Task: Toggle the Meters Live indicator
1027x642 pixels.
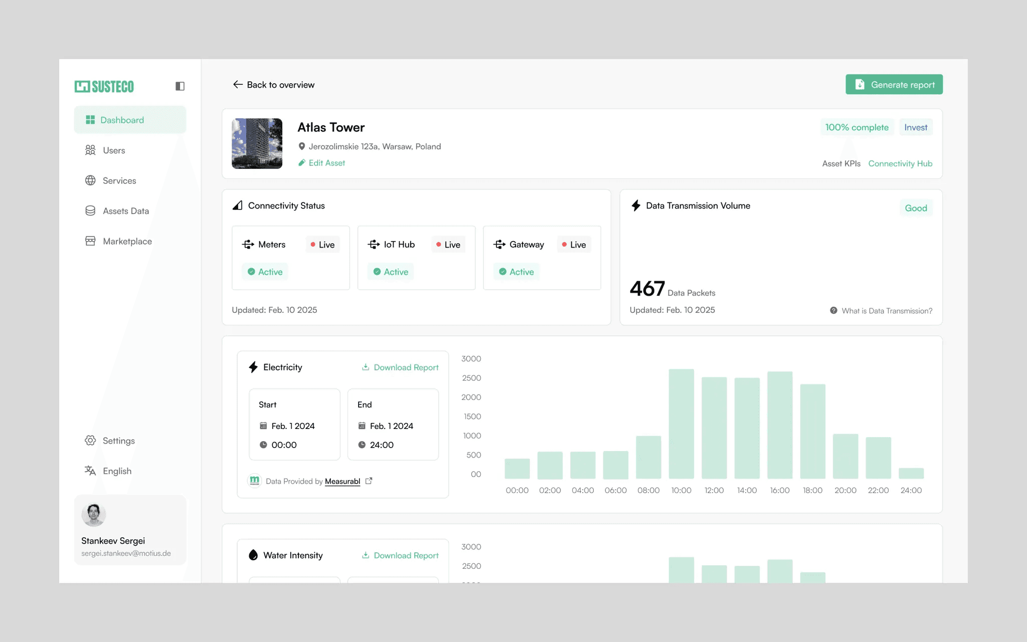Action: [x=322, y=245]
